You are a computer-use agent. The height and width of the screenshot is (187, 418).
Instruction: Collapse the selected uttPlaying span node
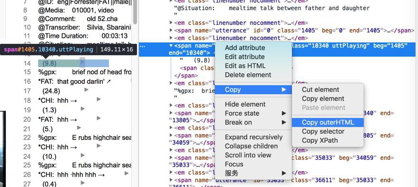[171, 46]
